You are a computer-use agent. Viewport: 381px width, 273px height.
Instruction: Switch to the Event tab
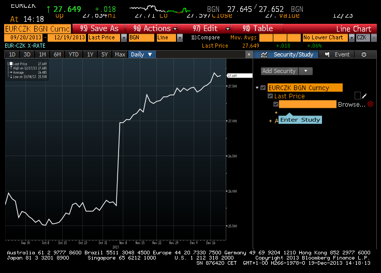[337, 55]
